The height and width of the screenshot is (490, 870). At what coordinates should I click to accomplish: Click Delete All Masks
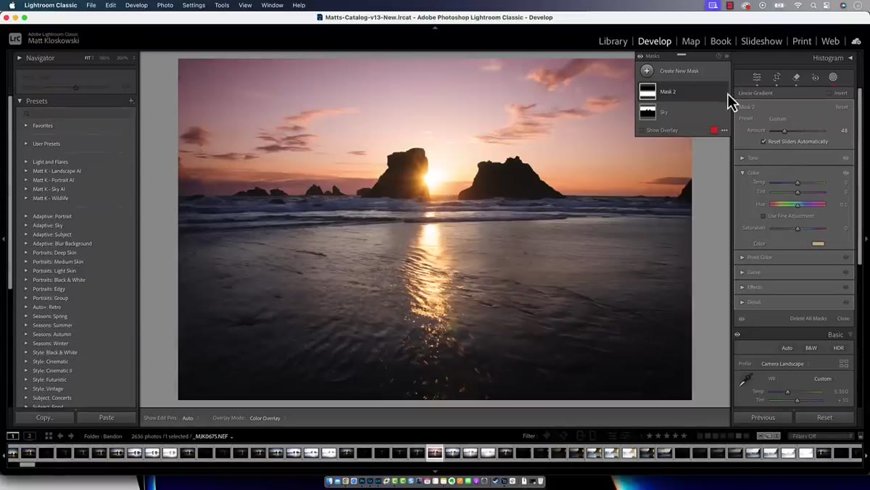tap(808, 318)
